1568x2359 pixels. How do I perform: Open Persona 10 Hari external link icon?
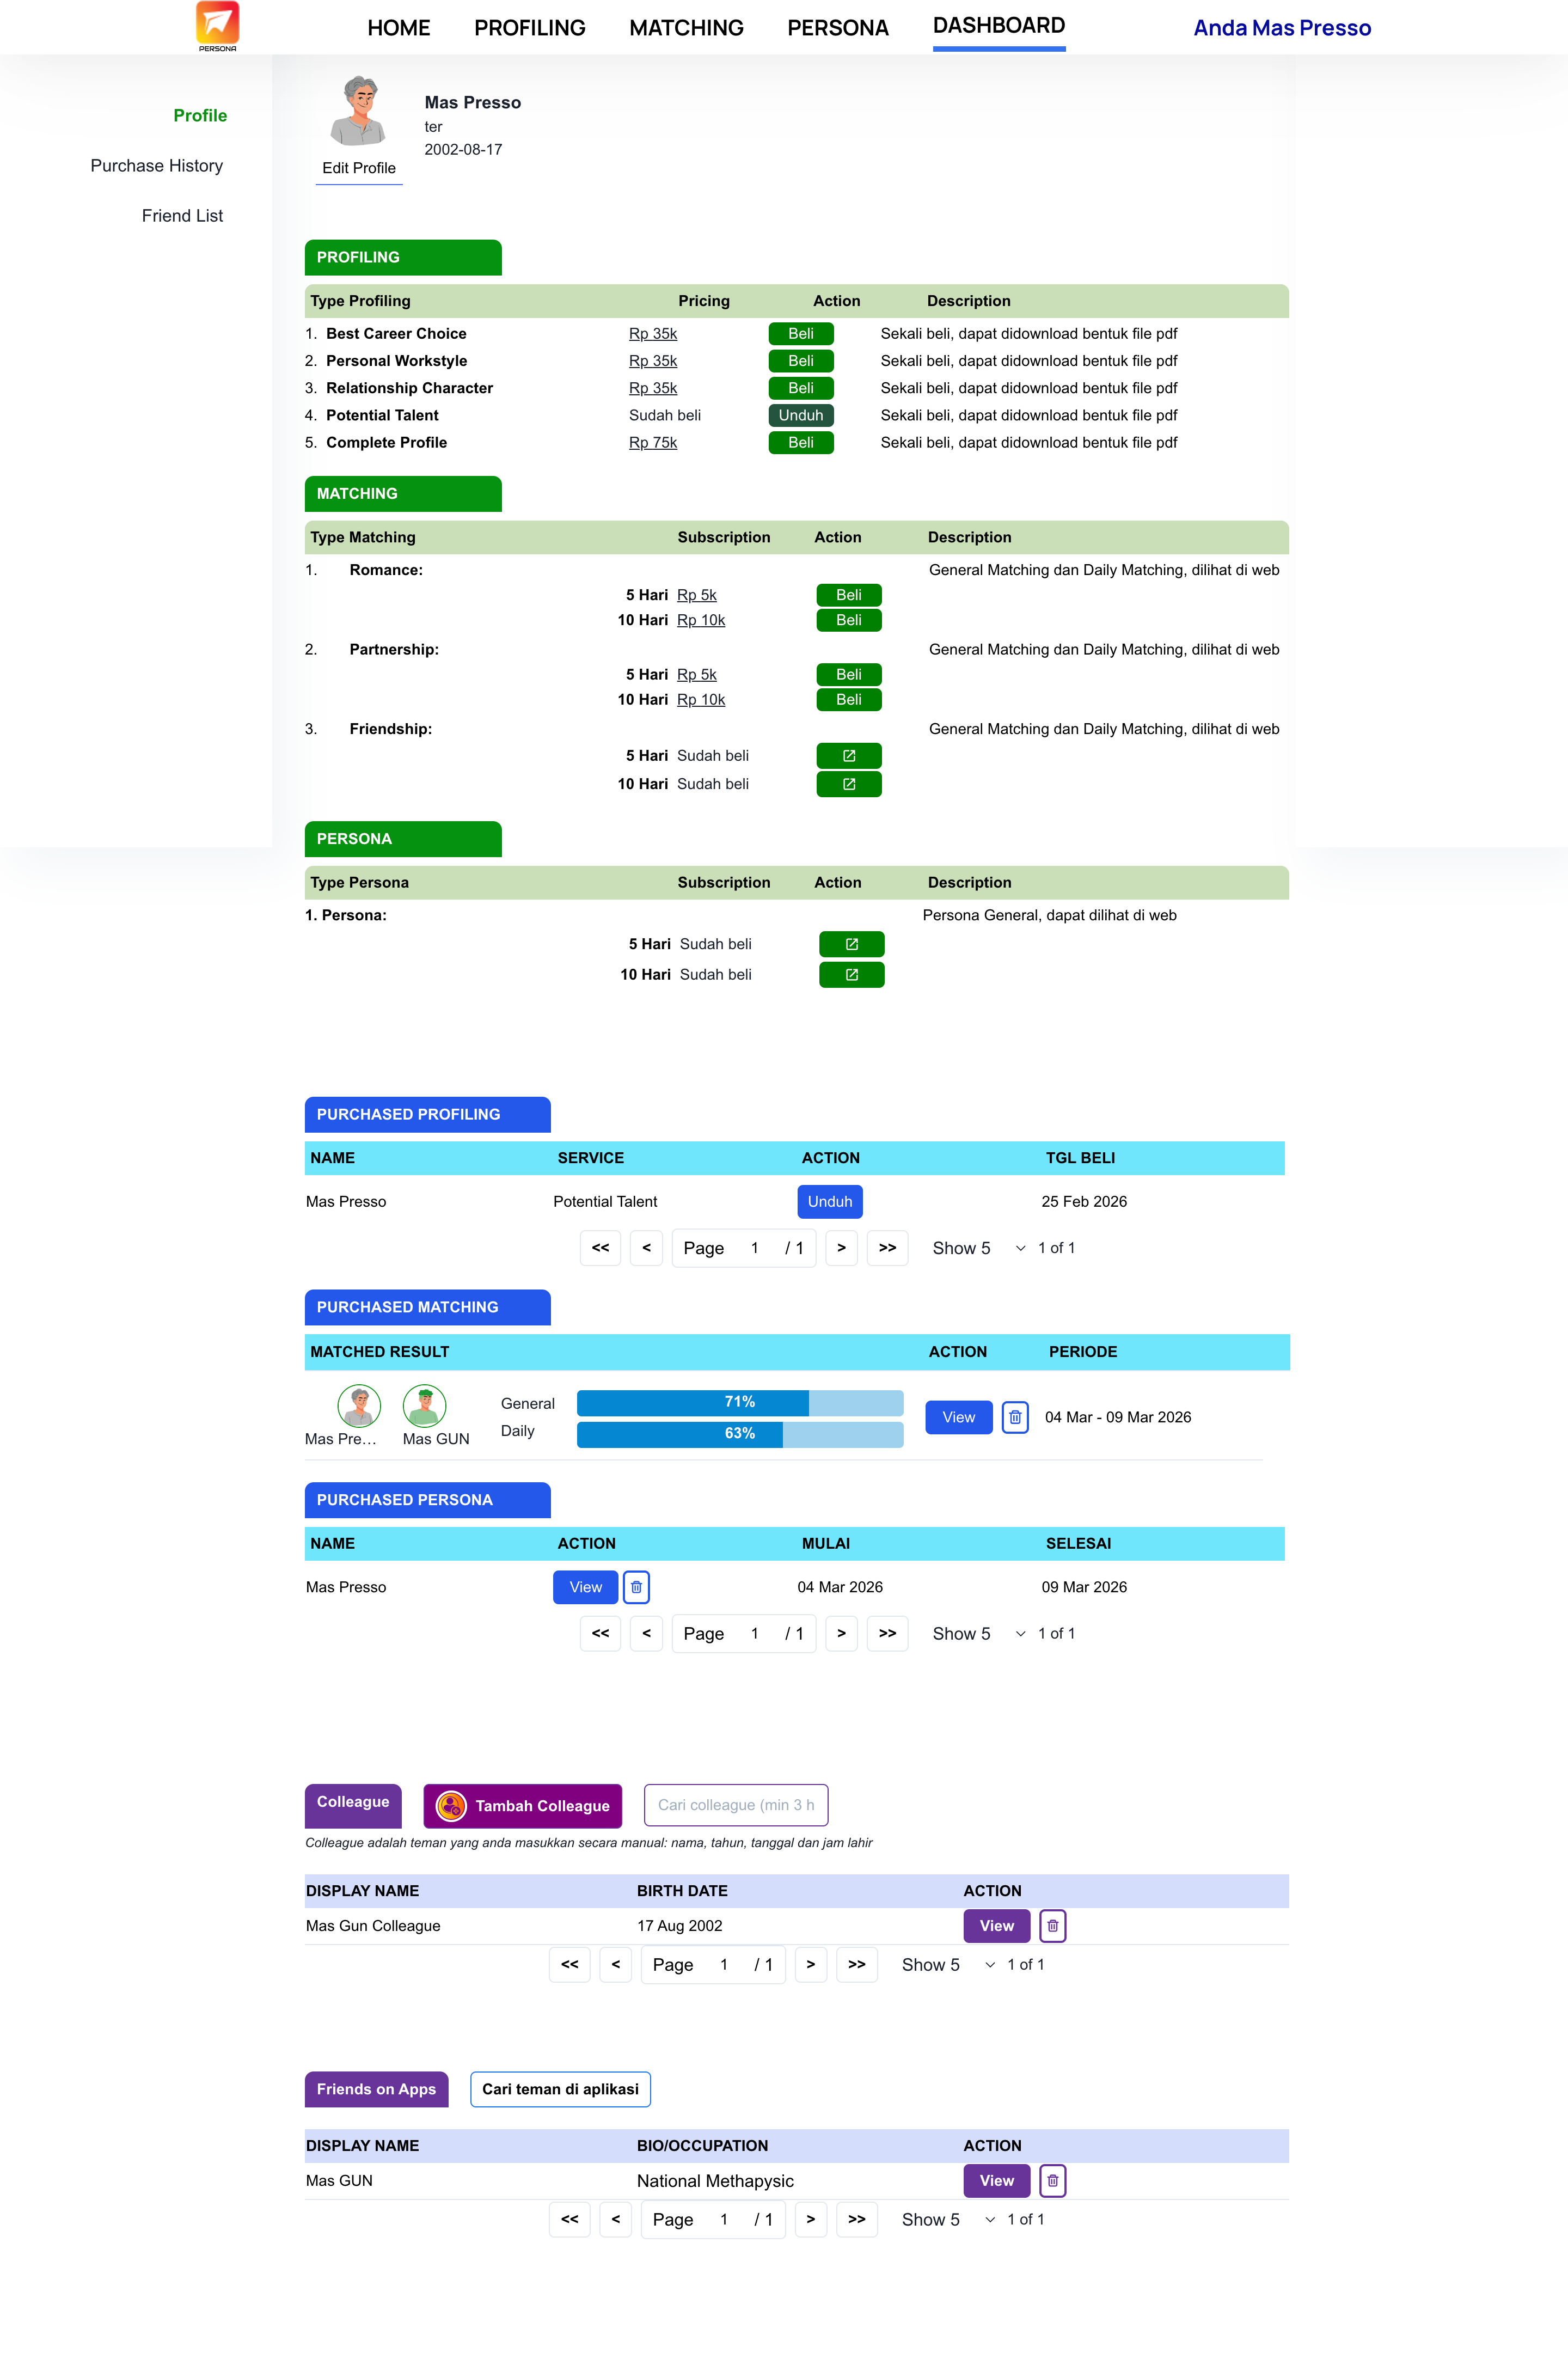851,975
